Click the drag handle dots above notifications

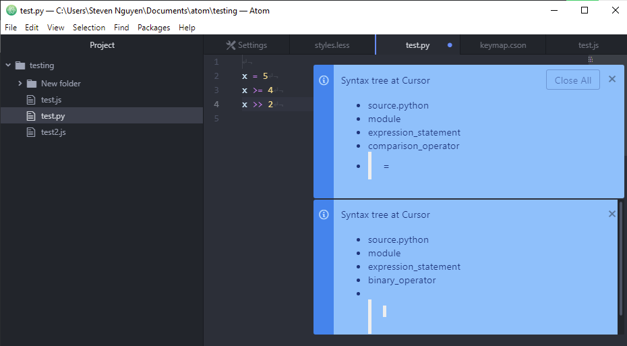point(590,59)
